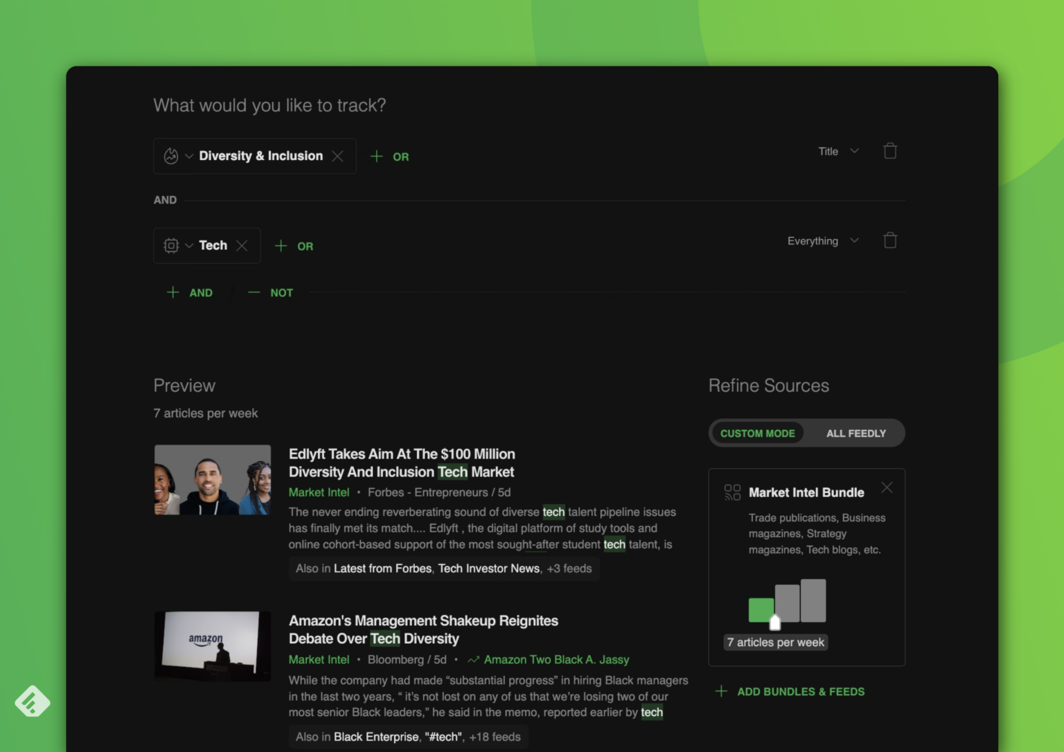Open the Black Enterprise feed link

pyautogui.click(x=376, y=737)
